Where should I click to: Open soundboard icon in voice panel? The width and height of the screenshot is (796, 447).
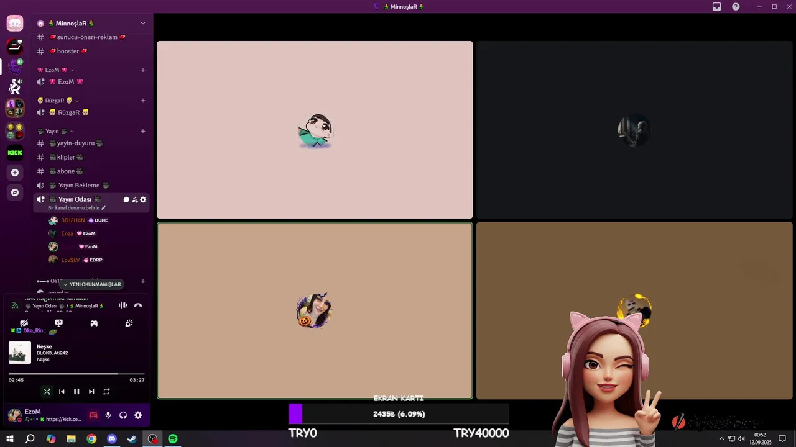pyautogui.click(x=129, y=323)
